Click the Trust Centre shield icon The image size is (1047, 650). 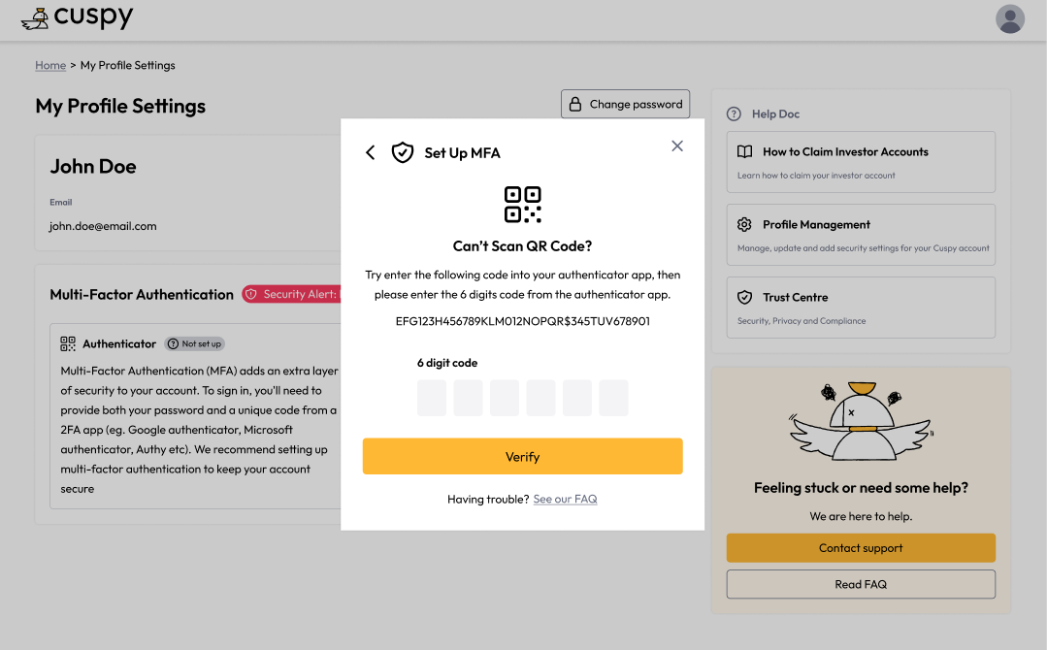pos(744,298)
